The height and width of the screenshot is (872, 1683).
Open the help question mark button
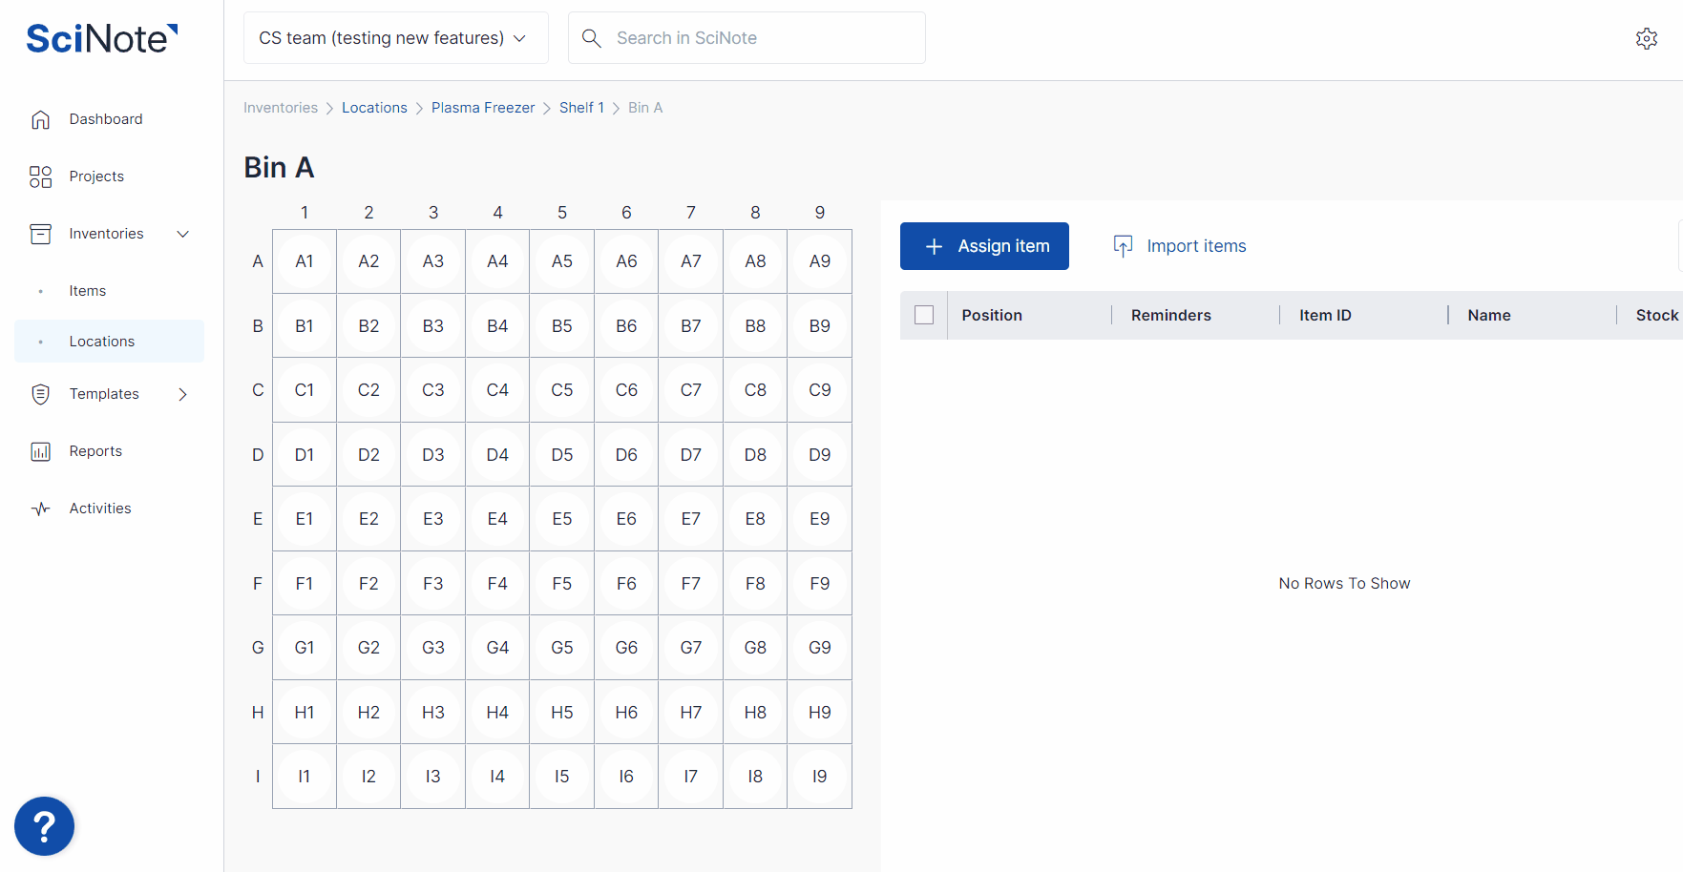tap(44, 826)
